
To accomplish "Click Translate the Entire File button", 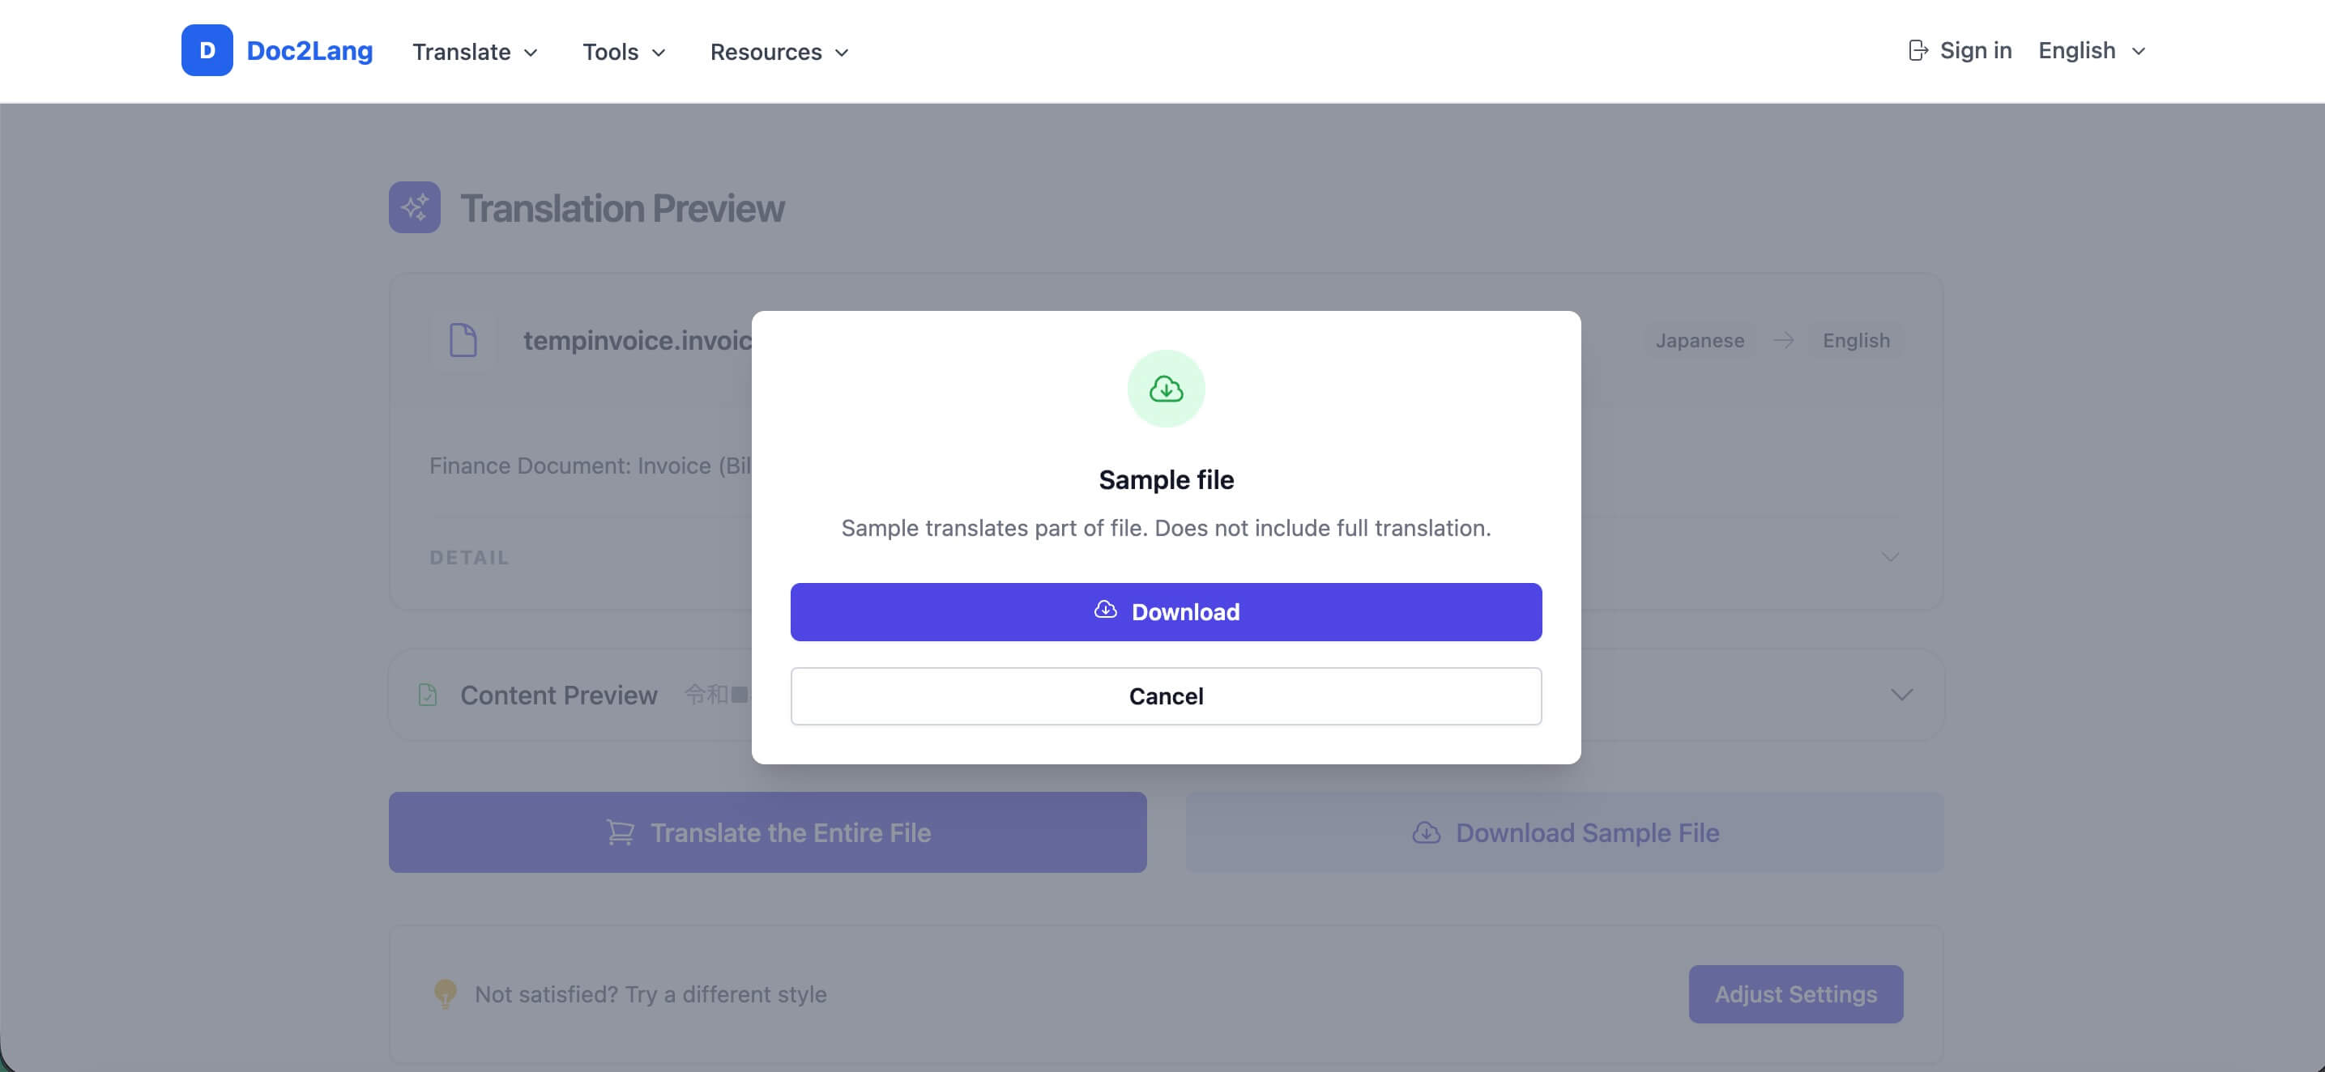I will click(767, 832).
